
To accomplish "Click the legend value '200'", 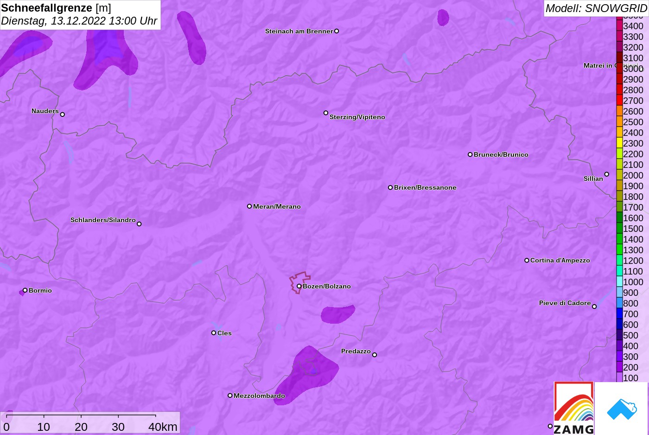I will coord(630,367).
